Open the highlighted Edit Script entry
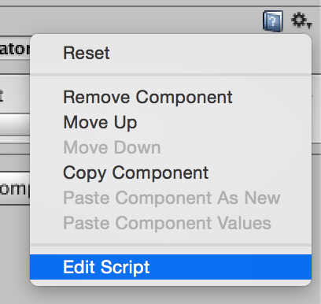 [171, 267]
